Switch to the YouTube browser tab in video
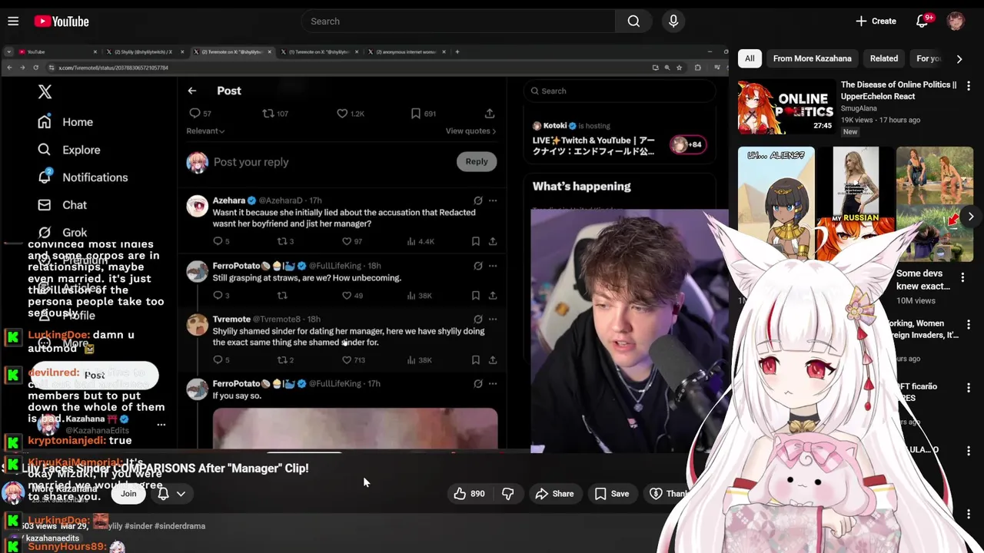The image size is (984, 553). (x=55, y=51)
